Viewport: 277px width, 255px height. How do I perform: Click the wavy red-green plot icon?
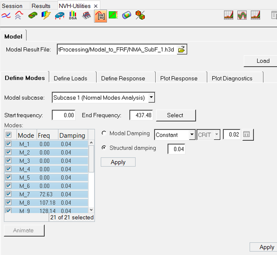coord(242,15)
